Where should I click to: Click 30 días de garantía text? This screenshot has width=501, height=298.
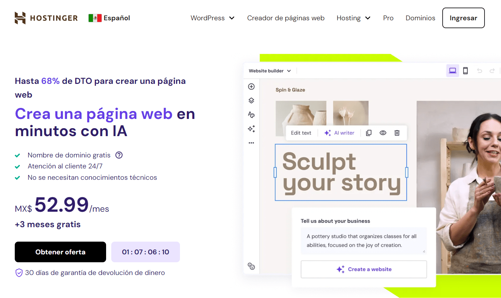(x=95, y=273)
